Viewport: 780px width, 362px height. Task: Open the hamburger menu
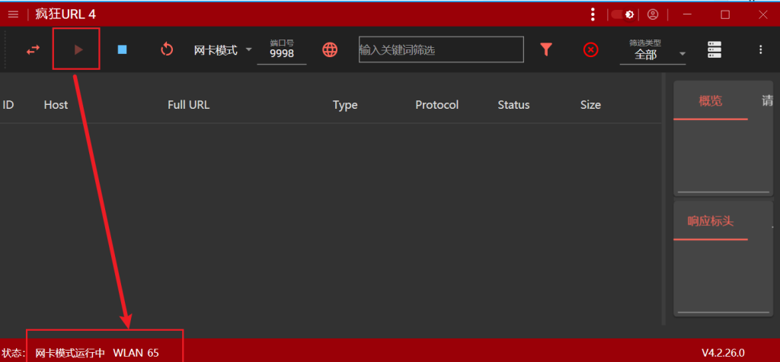pyautogui.click(x=14, y=14)
